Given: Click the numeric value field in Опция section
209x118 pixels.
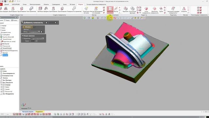Looking at the screenshot, I should [33, 41].
